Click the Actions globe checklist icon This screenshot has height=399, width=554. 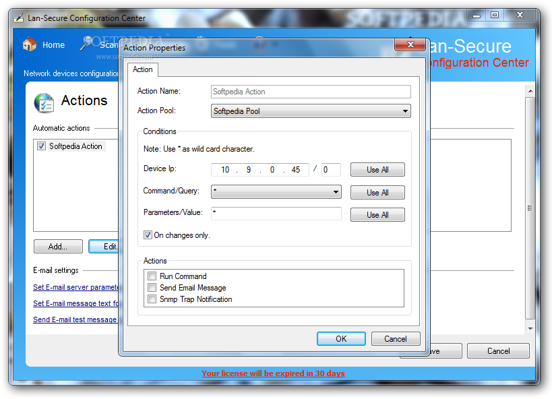click(x=44, y=103)
